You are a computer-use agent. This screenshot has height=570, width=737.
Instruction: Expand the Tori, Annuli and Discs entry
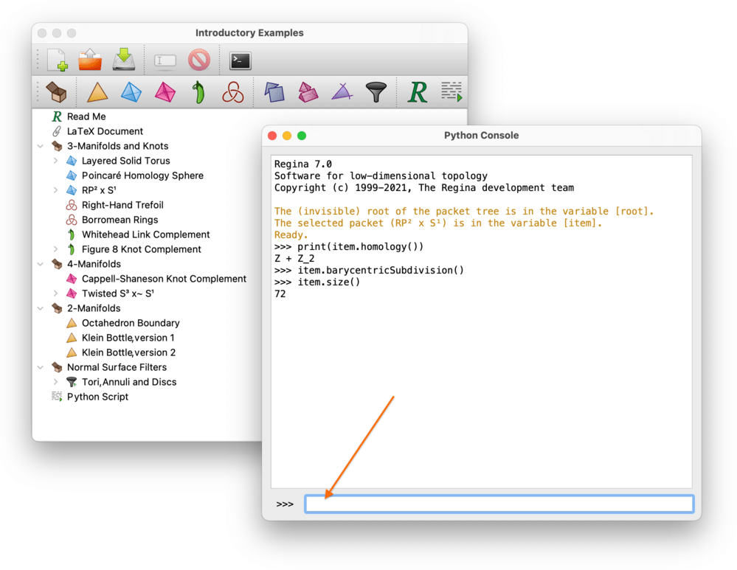(x=56, y=382)
